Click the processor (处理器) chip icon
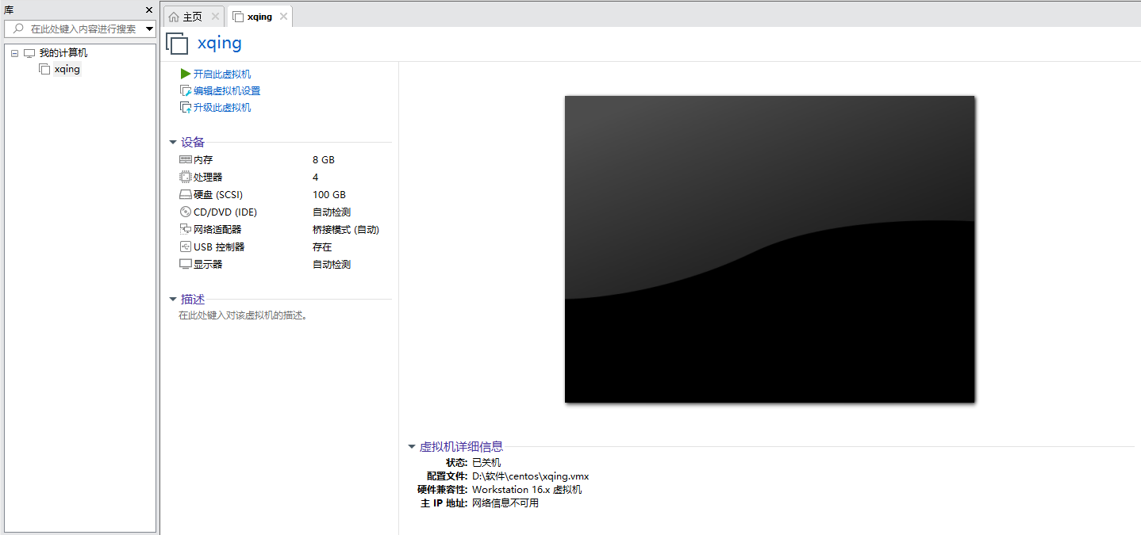Screen dimensions: 1141x535 [x=186, y=177]
